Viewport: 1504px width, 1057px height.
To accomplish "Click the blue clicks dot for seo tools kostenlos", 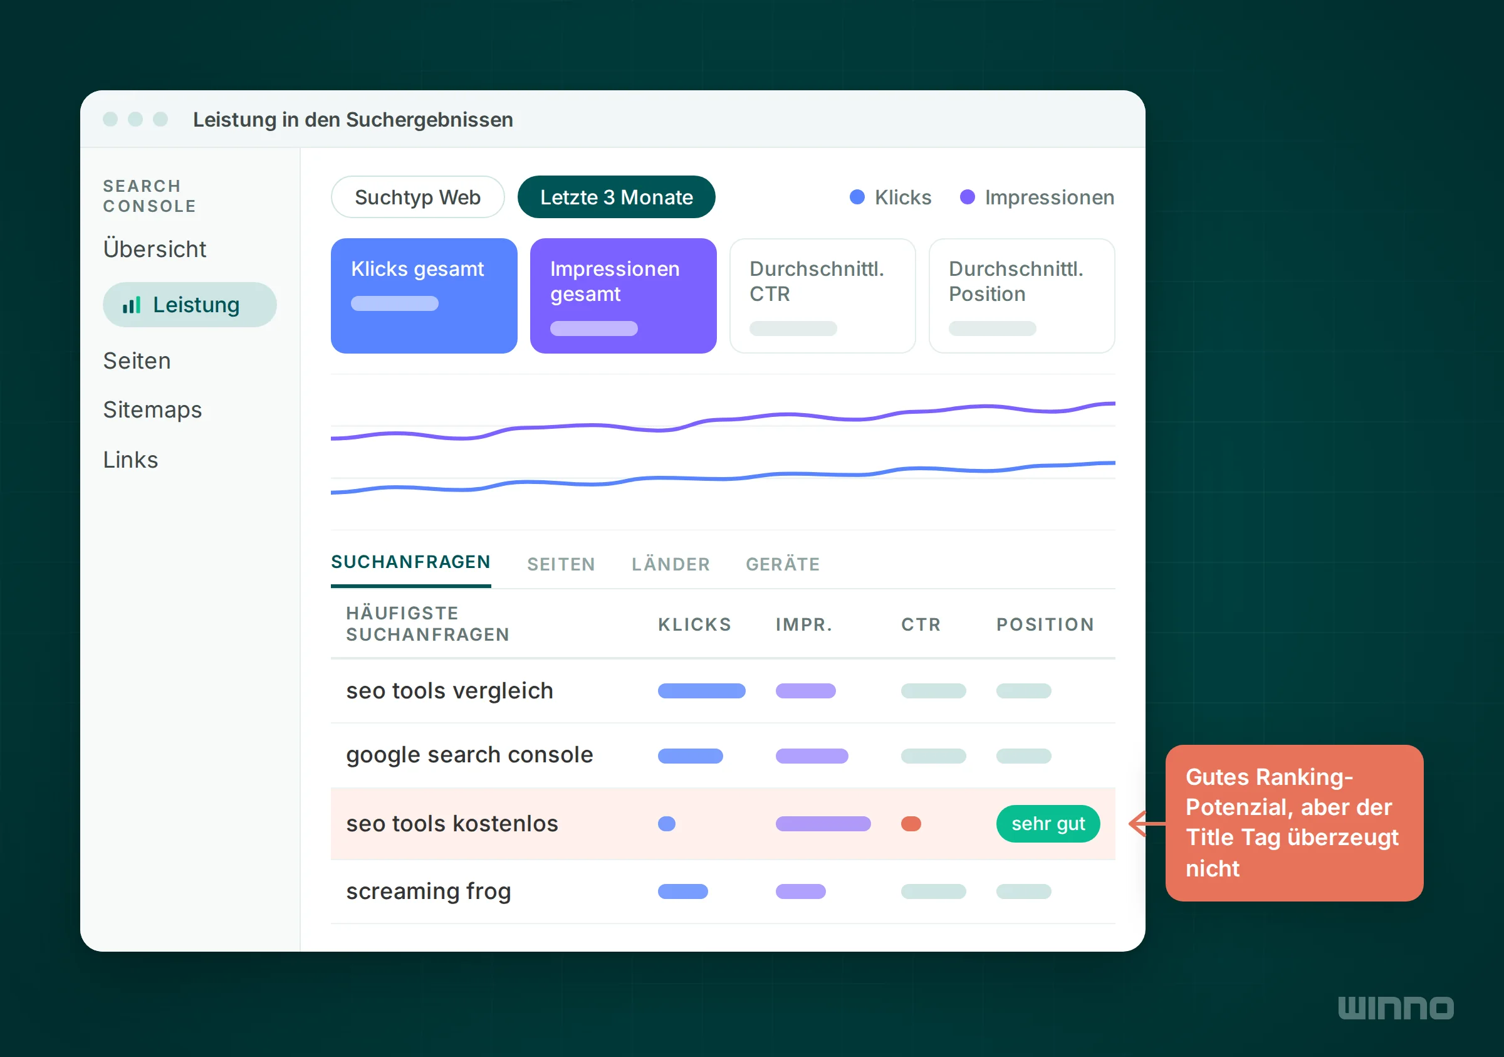I will coord(667,824).
